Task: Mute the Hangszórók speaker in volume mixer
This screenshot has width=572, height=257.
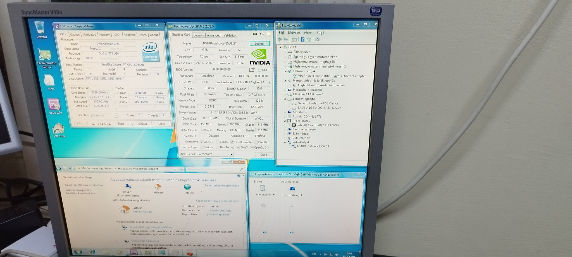Action: pos(264,232)
